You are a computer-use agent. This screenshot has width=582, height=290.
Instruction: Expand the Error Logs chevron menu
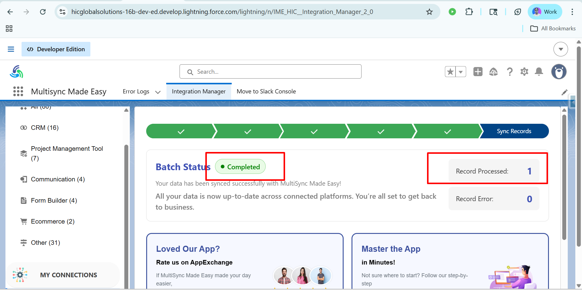[158, 92]
